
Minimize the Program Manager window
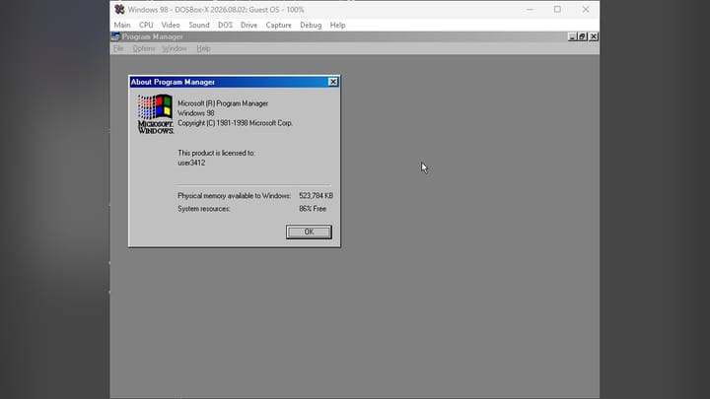[572, 36]
